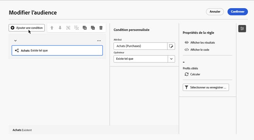This screenshot has width=254, height=140.
Task: Click the Attribut field Achats (Purchases)
Action: pyautogui.click(x=141, y=46)
